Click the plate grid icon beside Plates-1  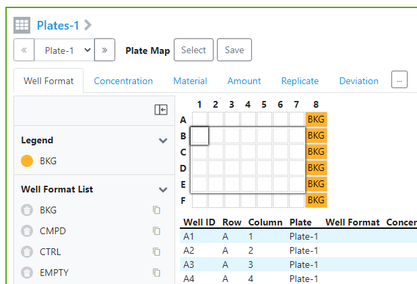[22, 26]
